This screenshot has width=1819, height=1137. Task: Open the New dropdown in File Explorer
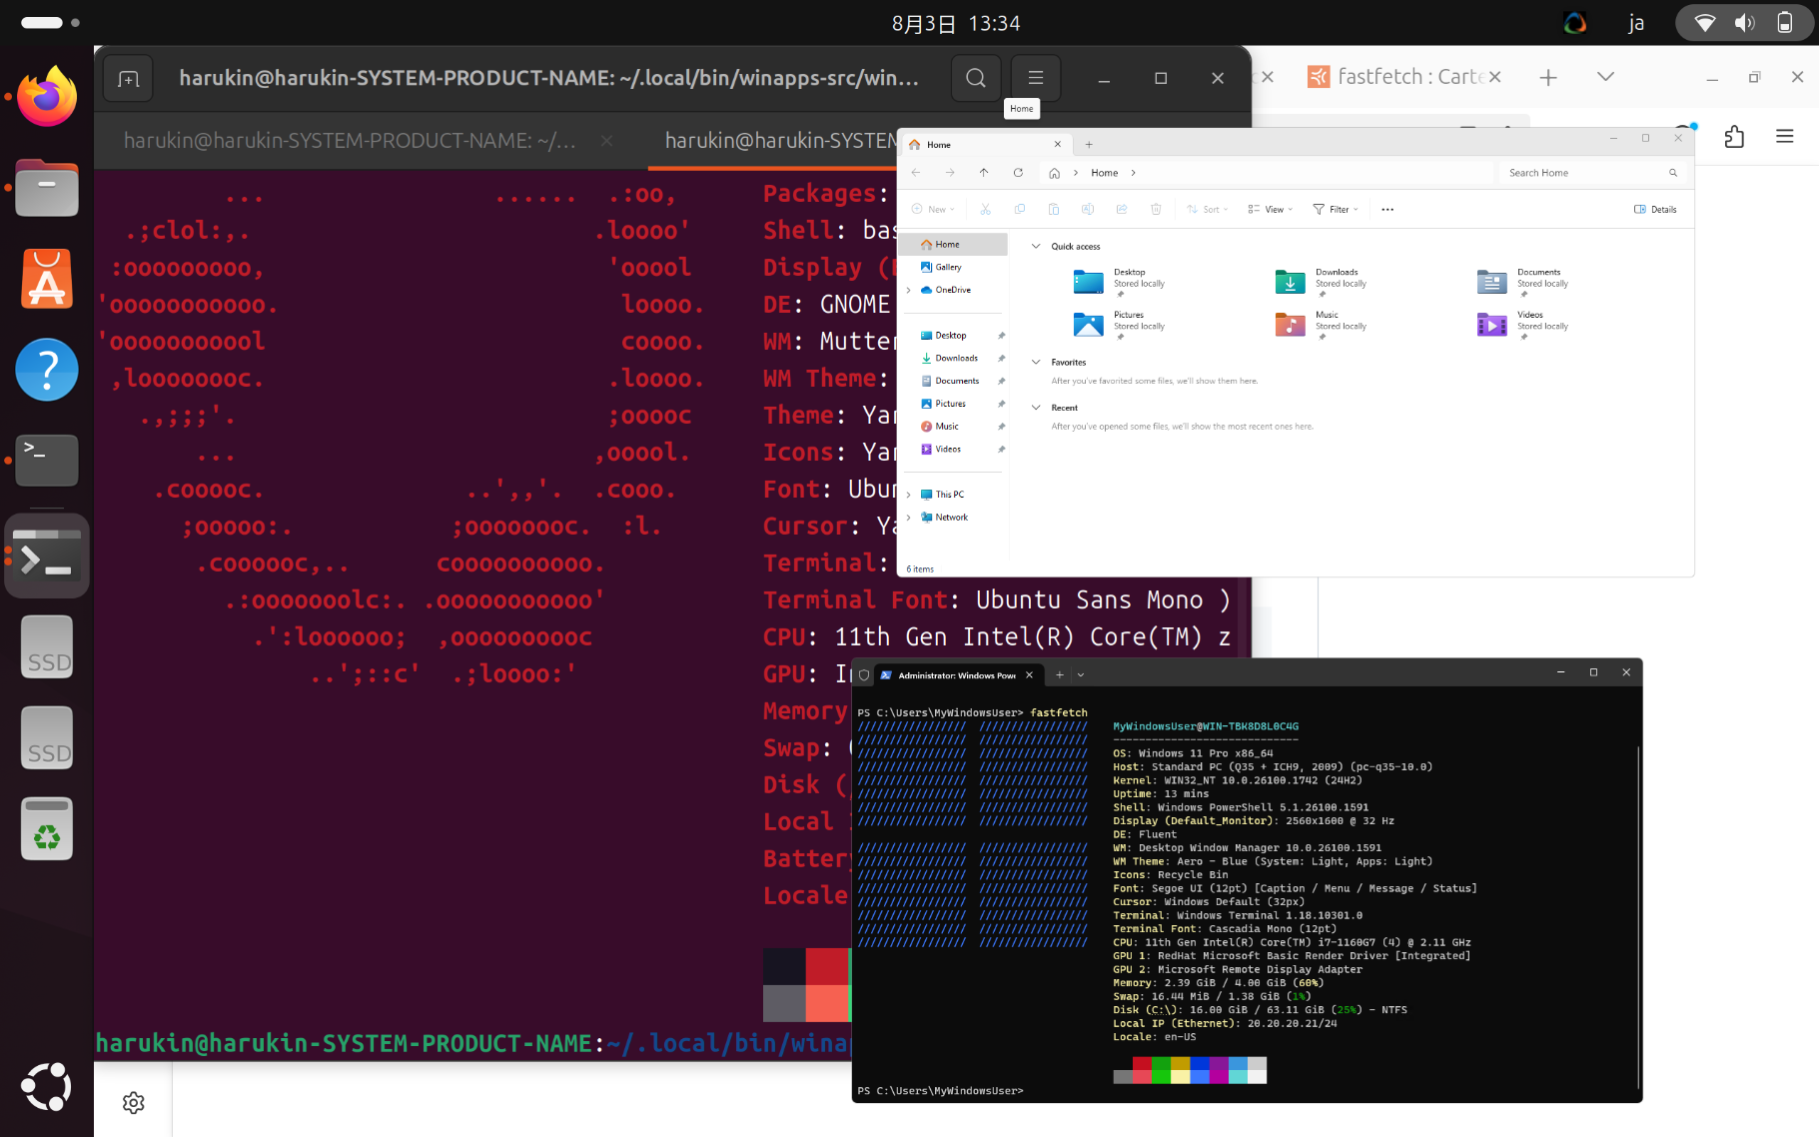(933, 210)
